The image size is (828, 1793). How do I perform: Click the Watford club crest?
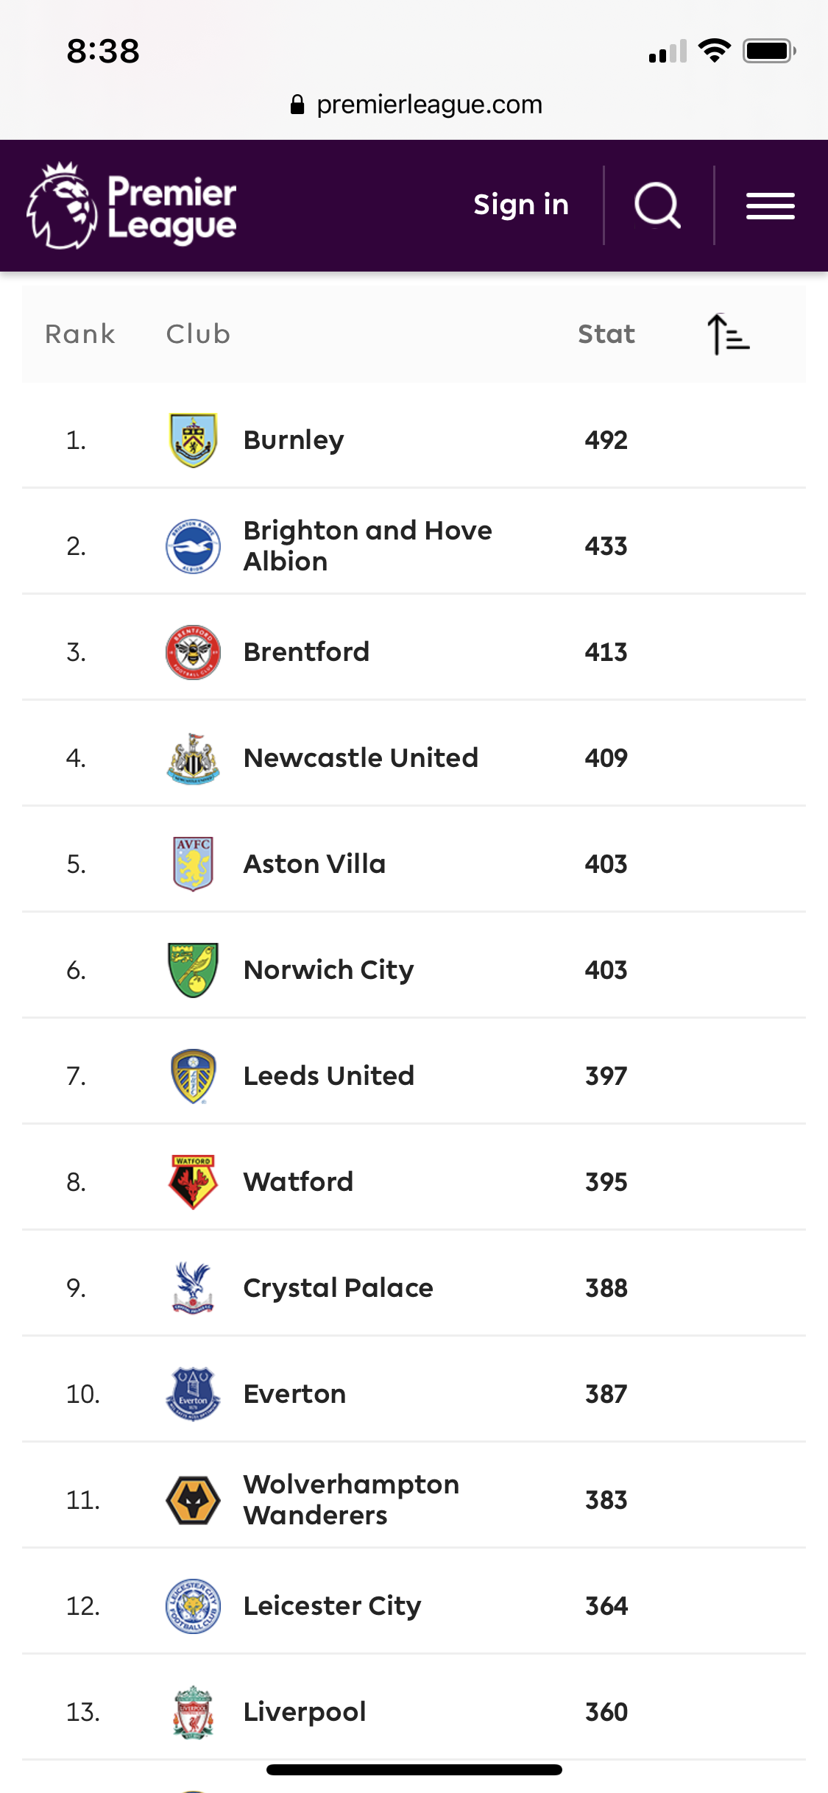click(x=193, y=1182)
